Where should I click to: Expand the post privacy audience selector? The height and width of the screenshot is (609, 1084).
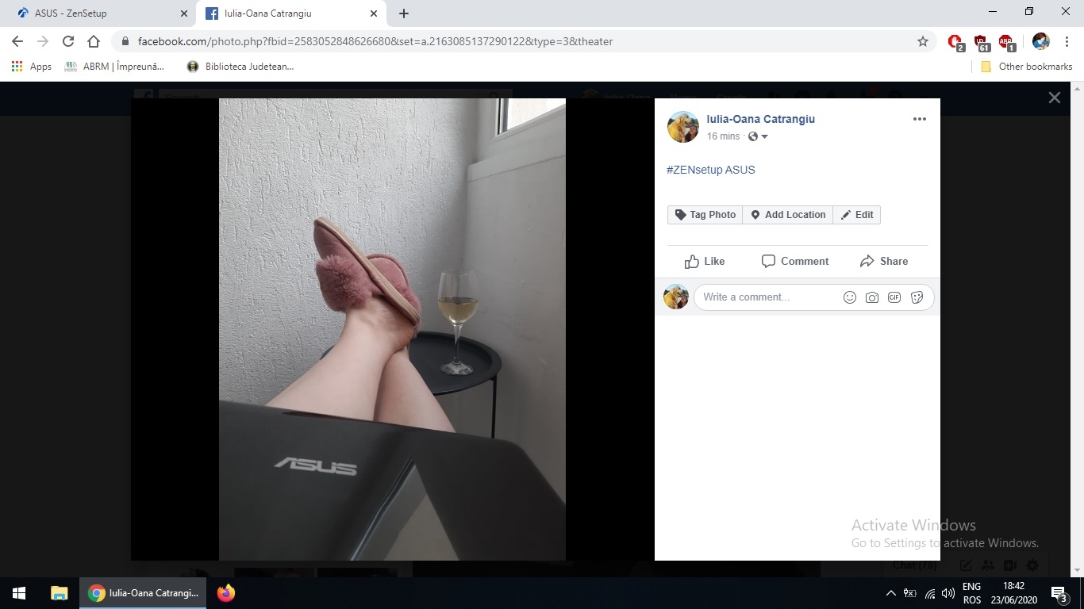click(x=759, y=136)
